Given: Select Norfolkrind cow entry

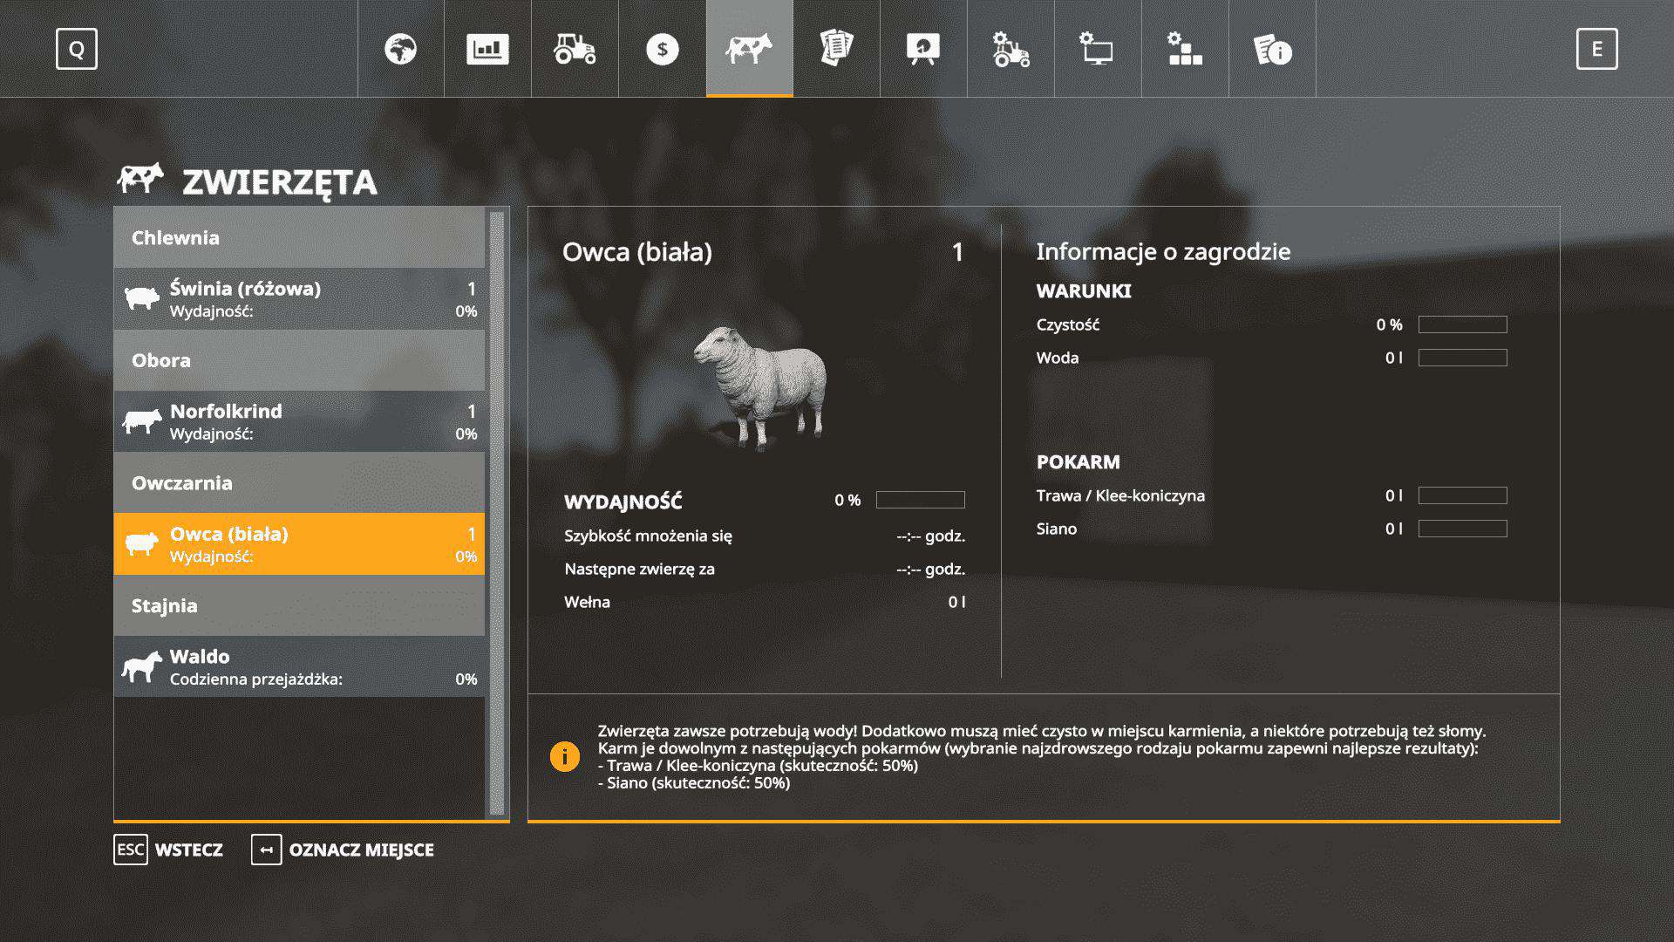Looking at the screenshot, I should click(299, 421).
